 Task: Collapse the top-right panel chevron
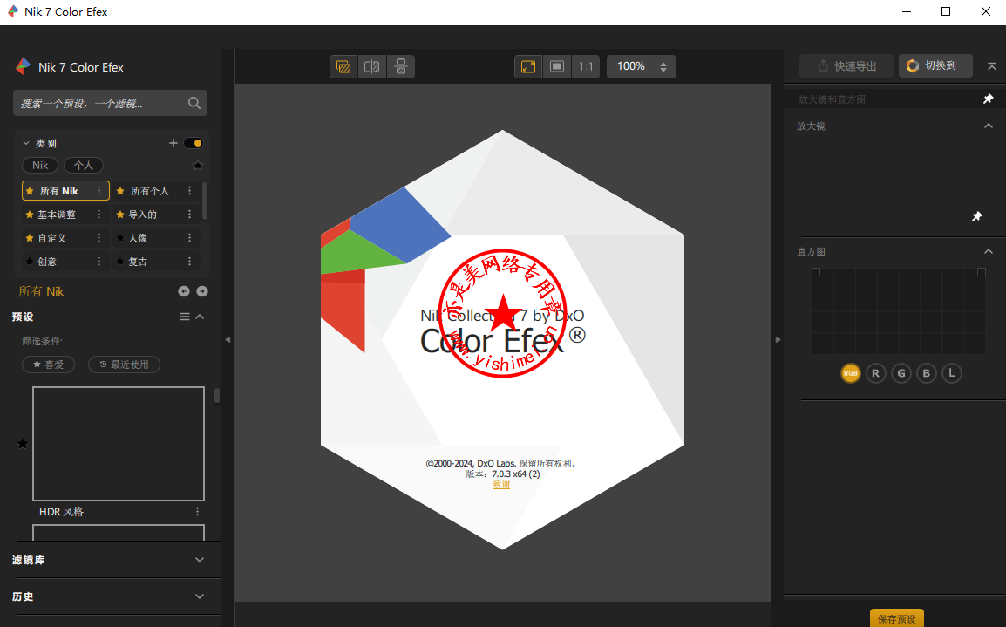point(992,66)
